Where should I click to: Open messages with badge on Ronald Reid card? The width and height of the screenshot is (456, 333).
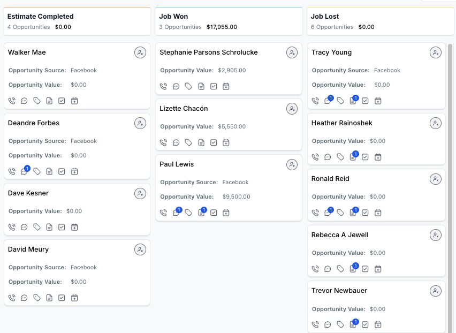328,213
